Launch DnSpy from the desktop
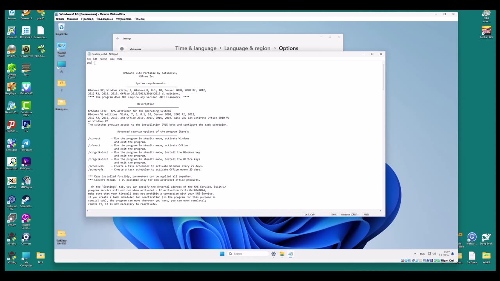 pos(12,220)
